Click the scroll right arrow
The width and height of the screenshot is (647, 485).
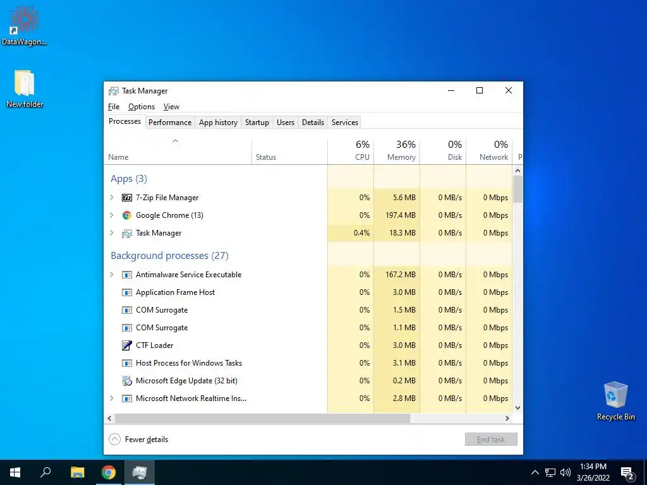(507, 418)
